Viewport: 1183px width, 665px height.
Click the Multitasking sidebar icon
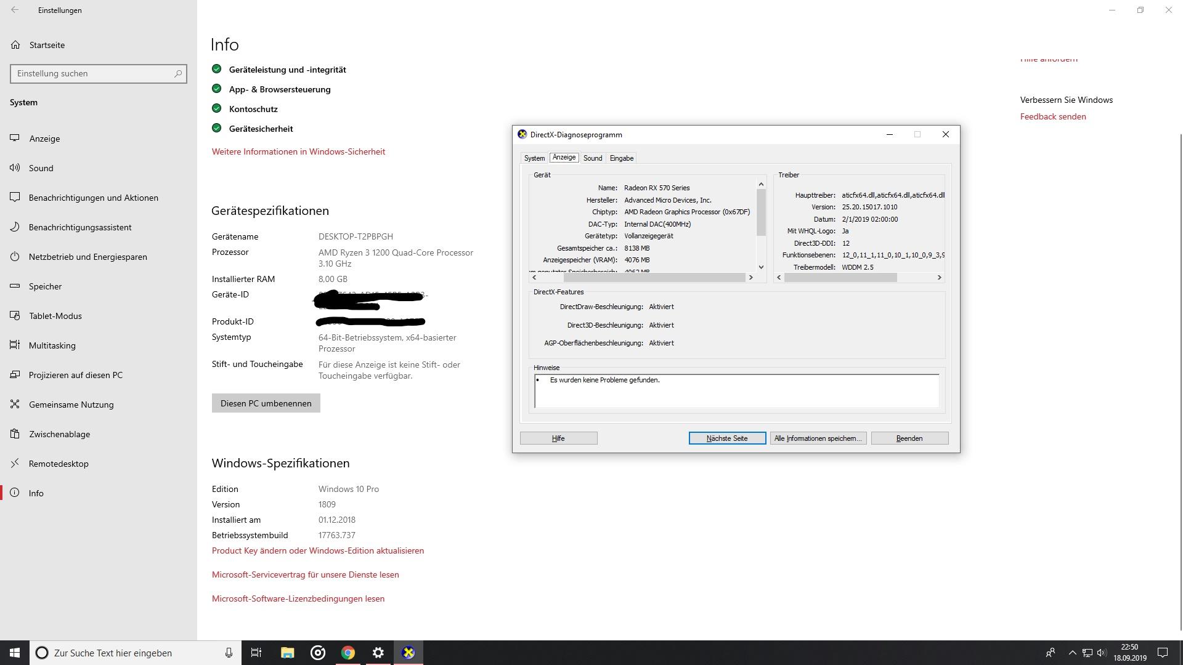point(15,345)
